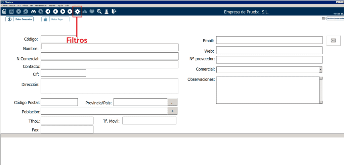Send email using the envelope button
344x165 pixels.
click(x=333, y=41)
